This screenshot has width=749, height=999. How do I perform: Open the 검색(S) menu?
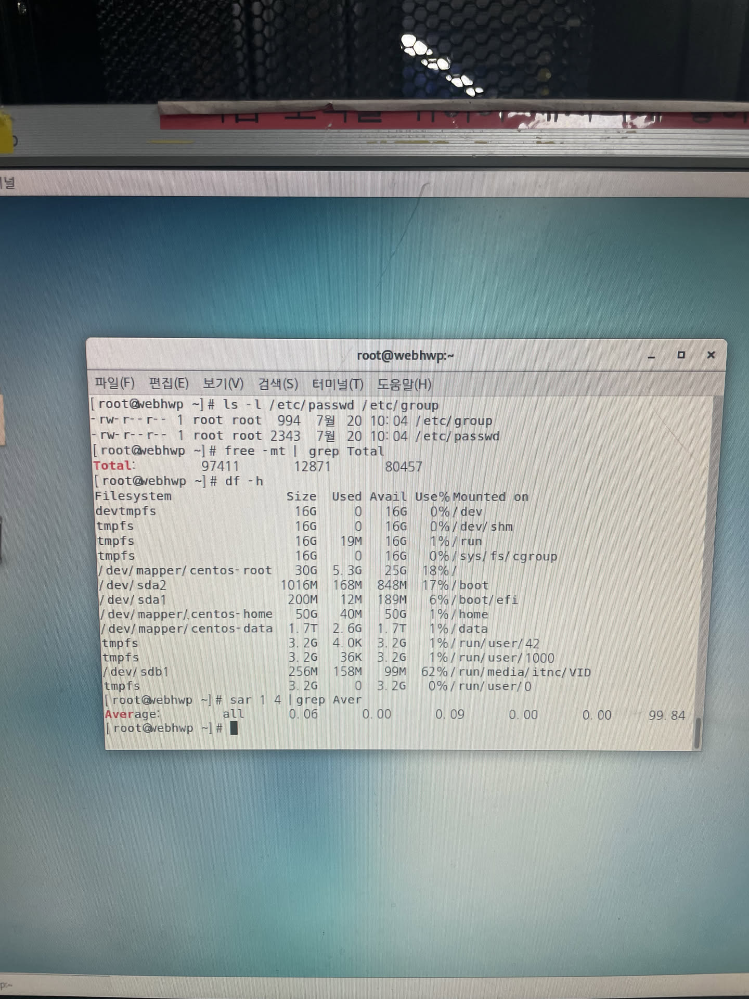pyautogui.click(x=278, y=385)
